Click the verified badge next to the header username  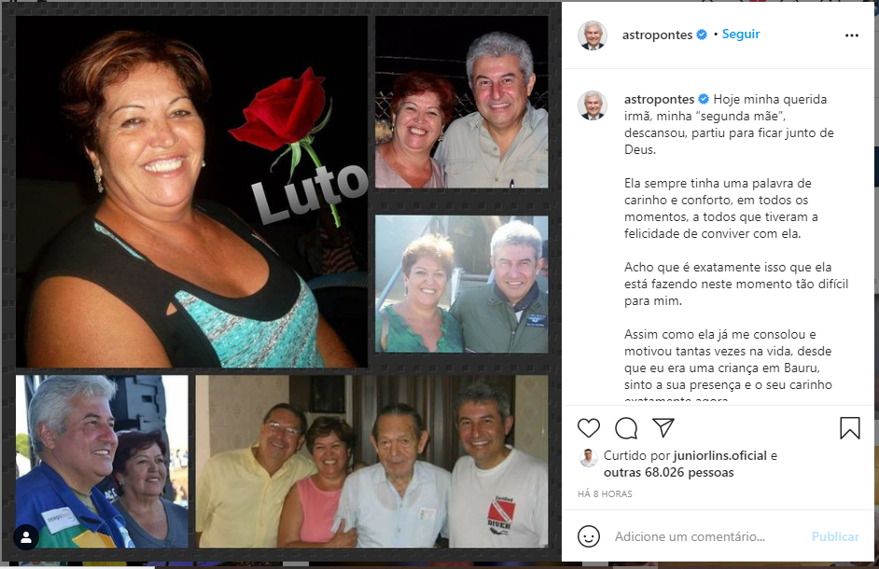tap(702, 35)
